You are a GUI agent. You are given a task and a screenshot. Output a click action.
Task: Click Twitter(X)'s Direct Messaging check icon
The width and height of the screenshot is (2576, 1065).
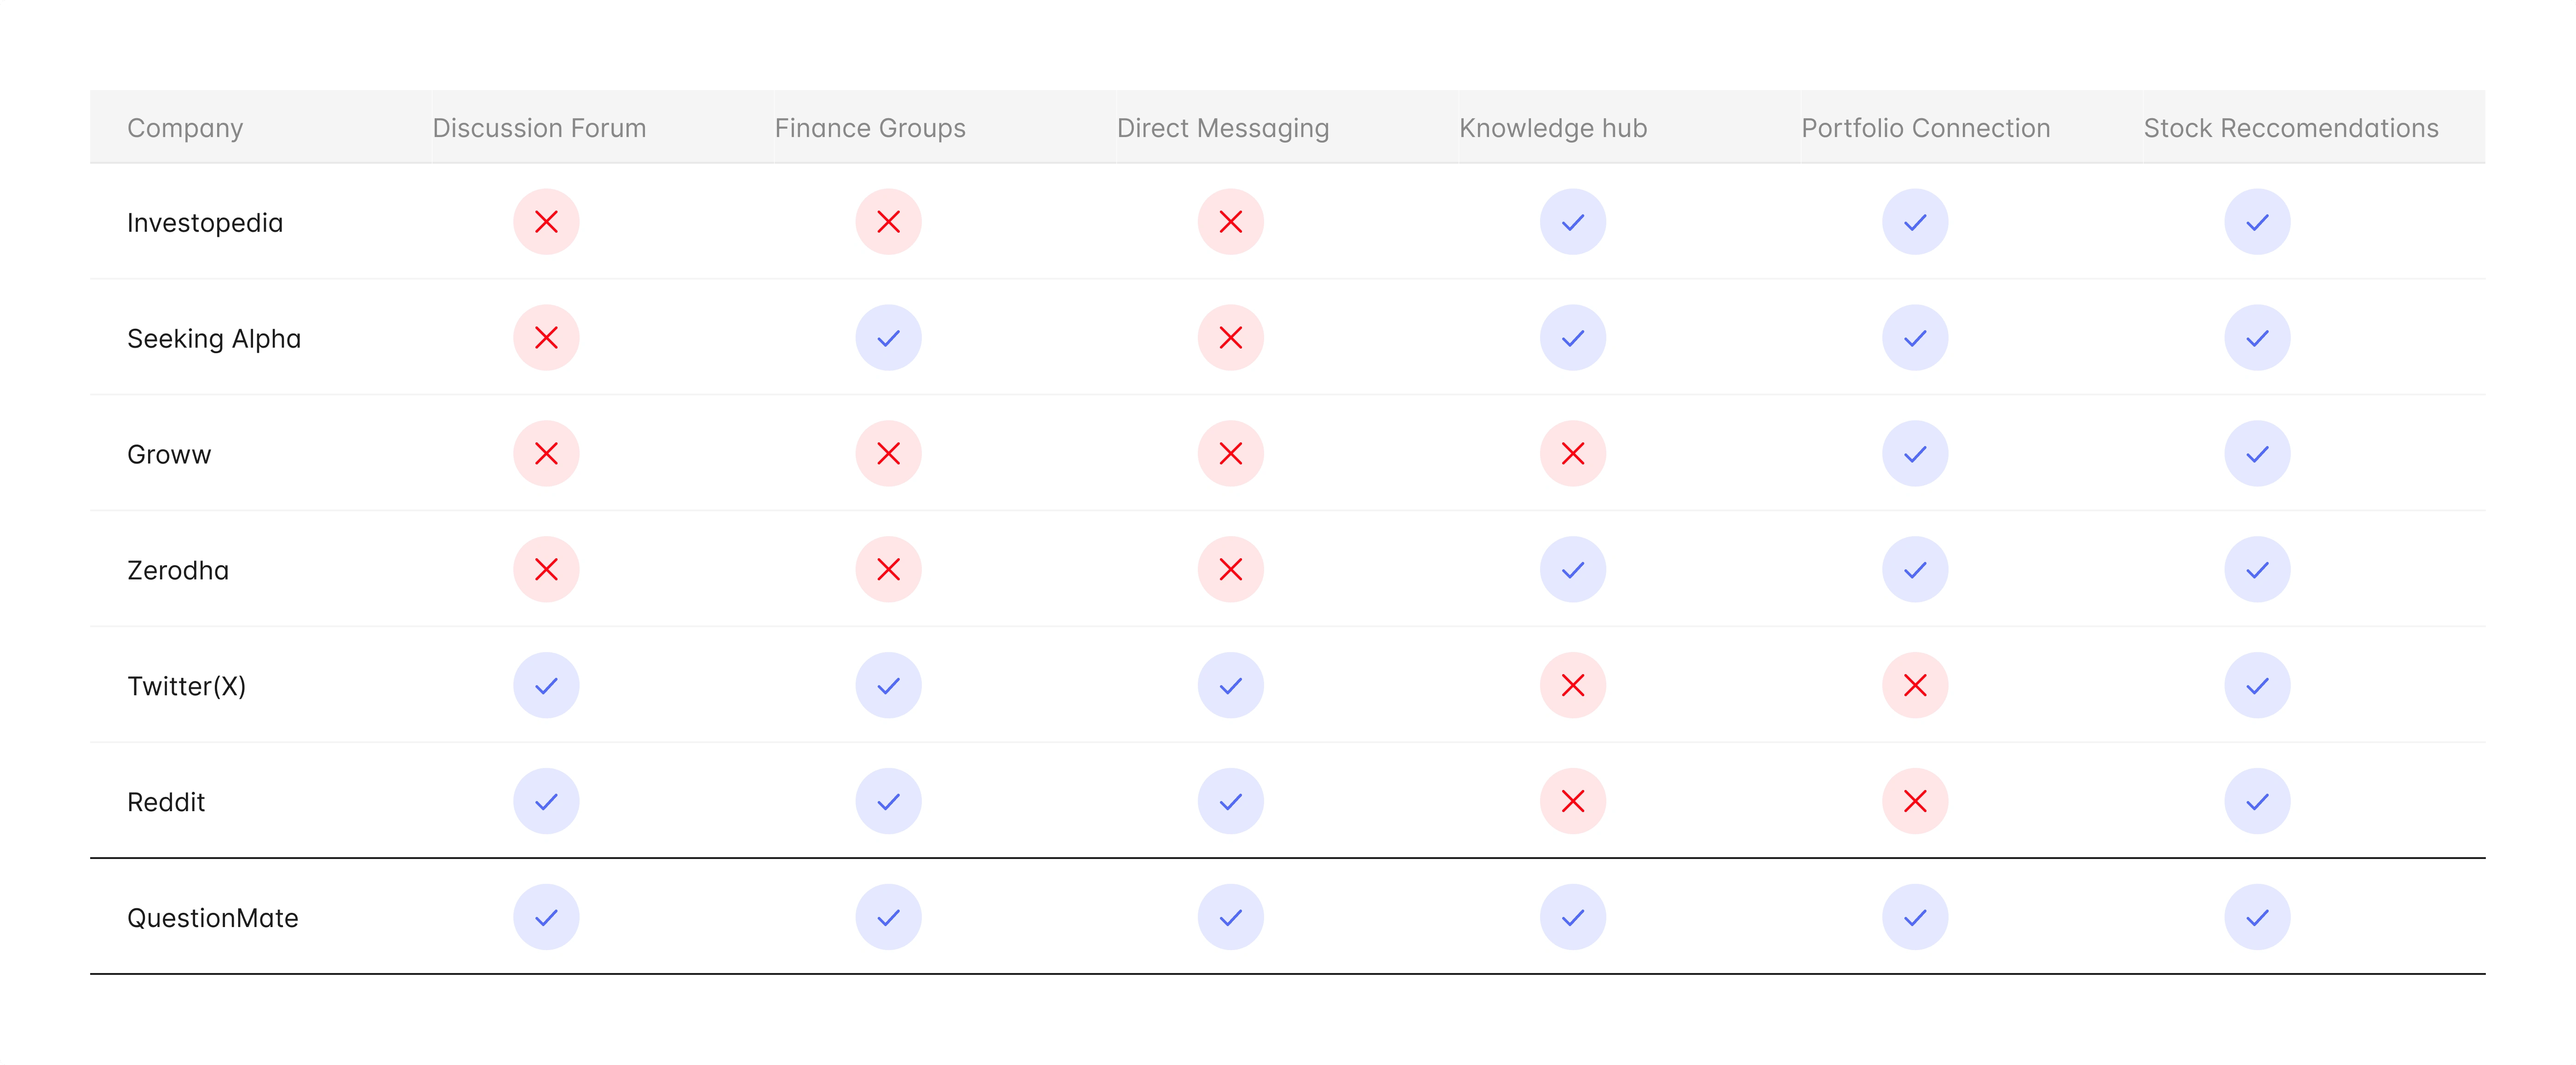click(1231, 686)
